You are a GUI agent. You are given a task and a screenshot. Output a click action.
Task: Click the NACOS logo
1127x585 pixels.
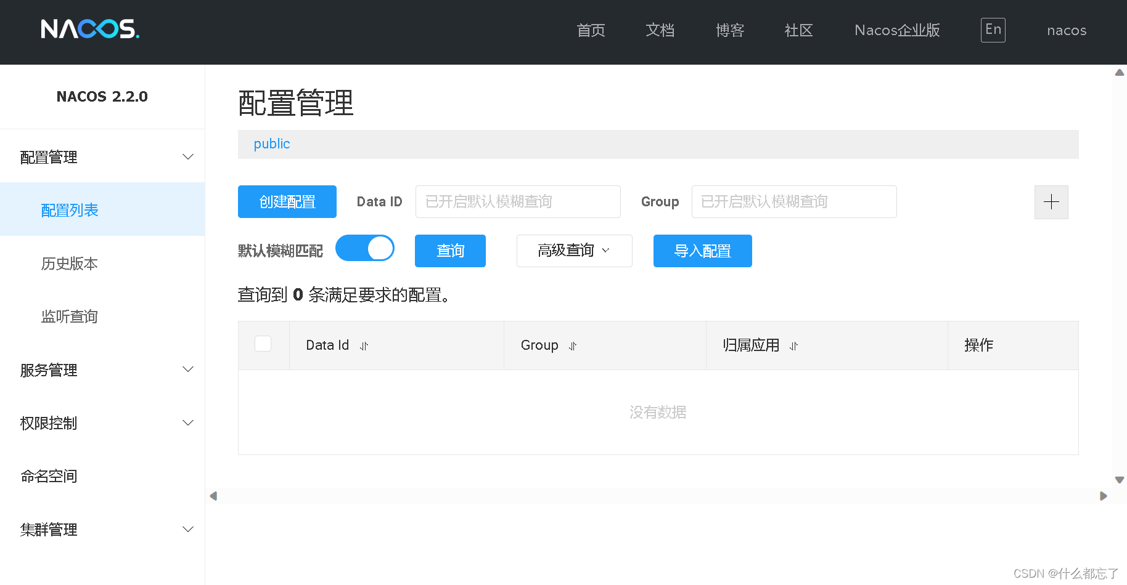(x=90, y=29)
